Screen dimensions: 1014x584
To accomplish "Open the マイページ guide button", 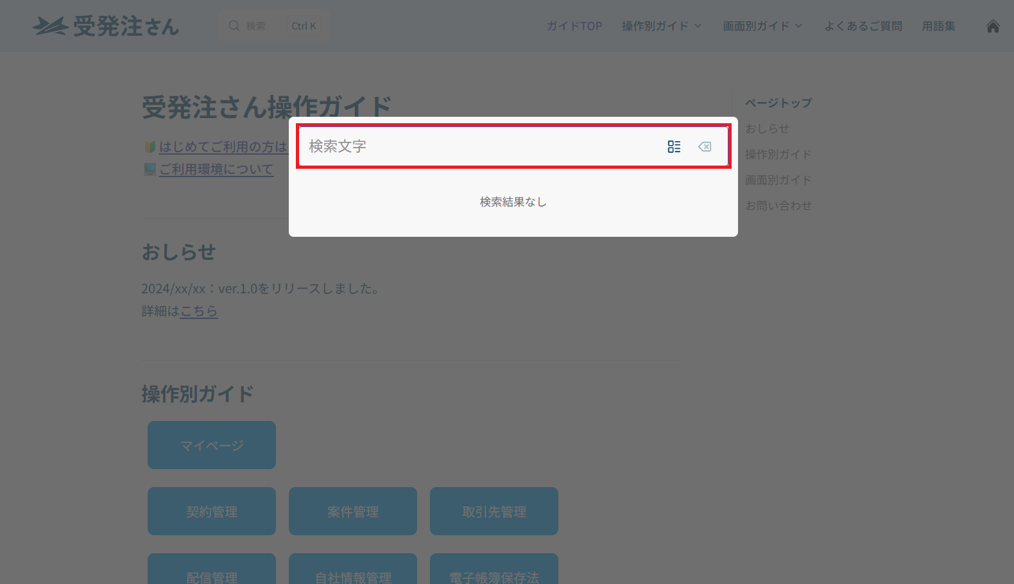I will pos(212,445).
